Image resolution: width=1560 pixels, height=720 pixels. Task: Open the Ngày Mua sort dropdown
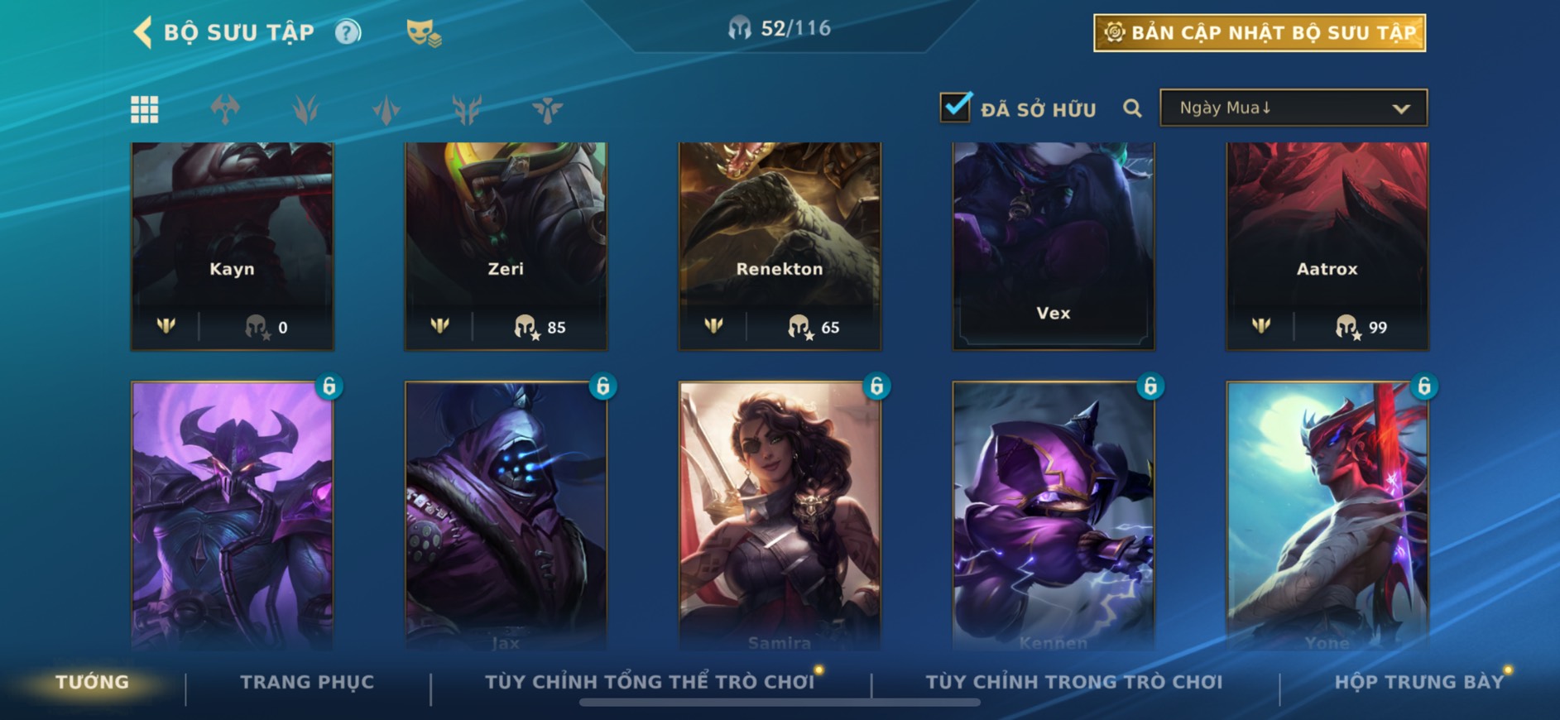pyautogui.click(x=1294, y=108)
